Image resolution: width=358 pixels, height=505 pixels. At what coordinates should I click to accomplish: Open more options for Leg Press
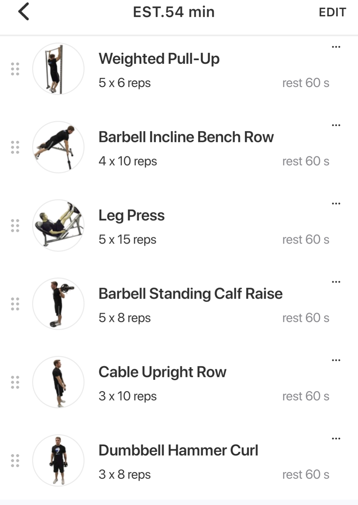336,204
